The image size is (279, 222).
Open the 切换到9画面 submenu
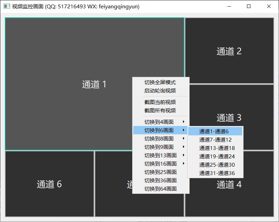click(x=160, y=147)
